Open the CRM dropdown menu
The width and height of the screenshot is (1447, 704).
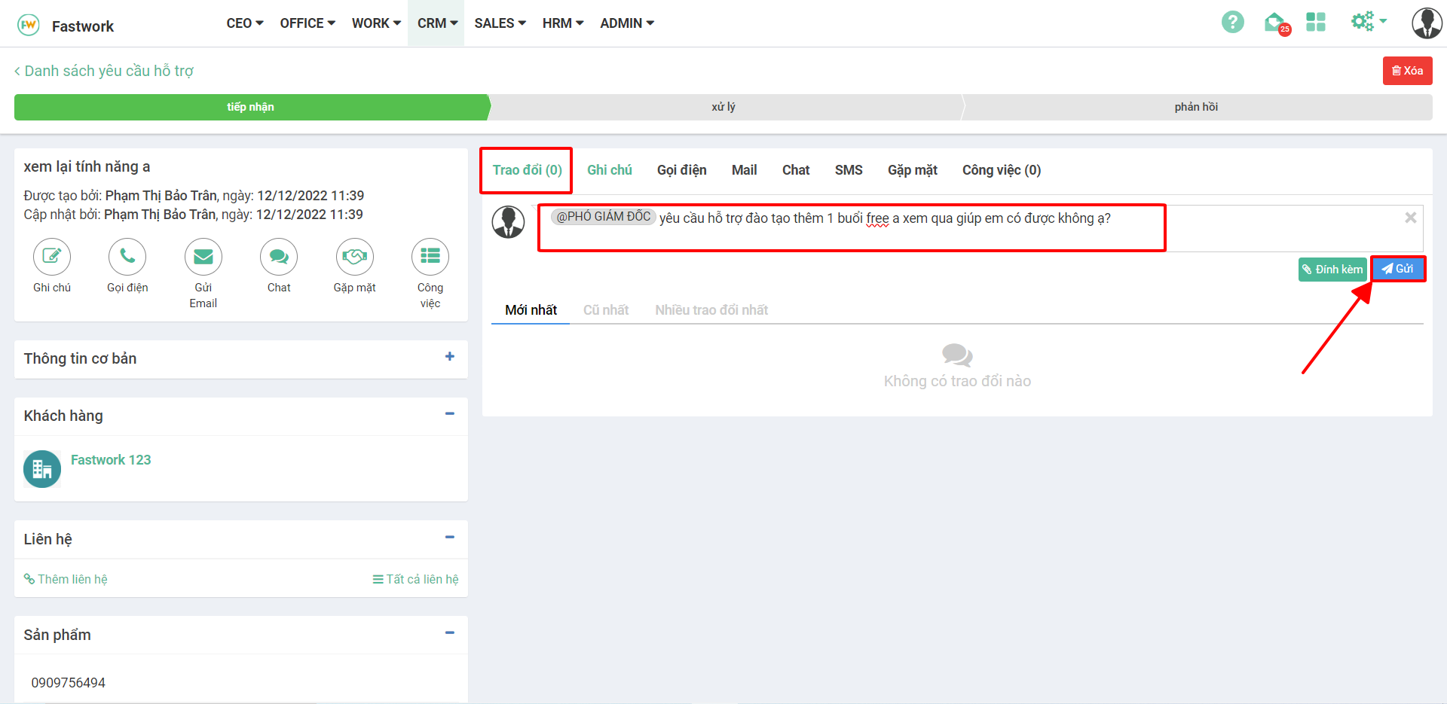pos(437,23)
